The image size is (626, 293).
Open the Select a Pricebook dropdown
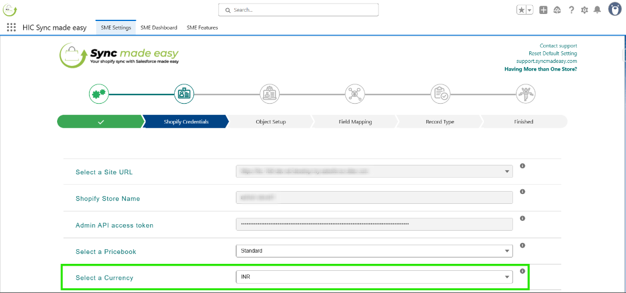pyautogui.click(x=374, y=251)
